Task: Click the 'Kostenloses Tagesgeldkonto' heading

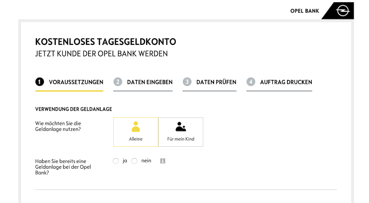Action: [106, 42]
